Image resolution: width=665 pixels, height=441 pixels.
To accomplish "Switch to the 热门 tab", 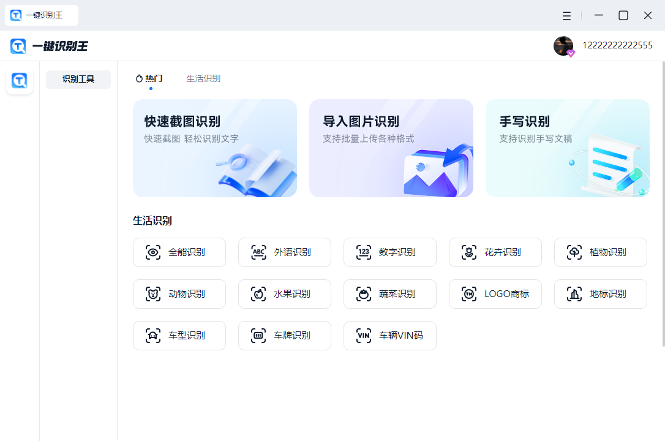I will point(150,78).
